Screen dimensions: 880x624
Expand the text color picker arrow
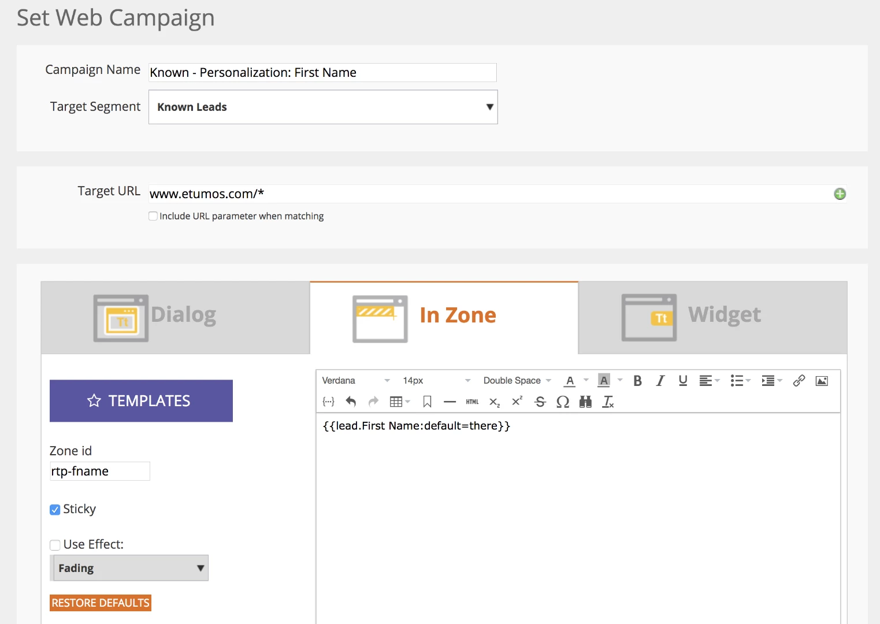[x=586, y=380]
